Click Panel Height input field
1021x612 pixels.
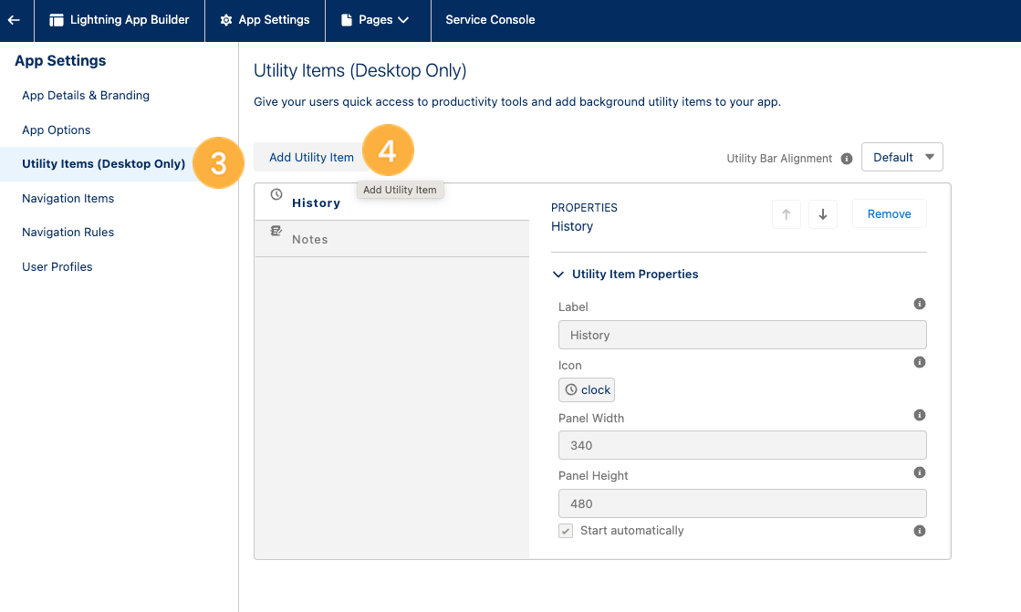tap(743, 503)
